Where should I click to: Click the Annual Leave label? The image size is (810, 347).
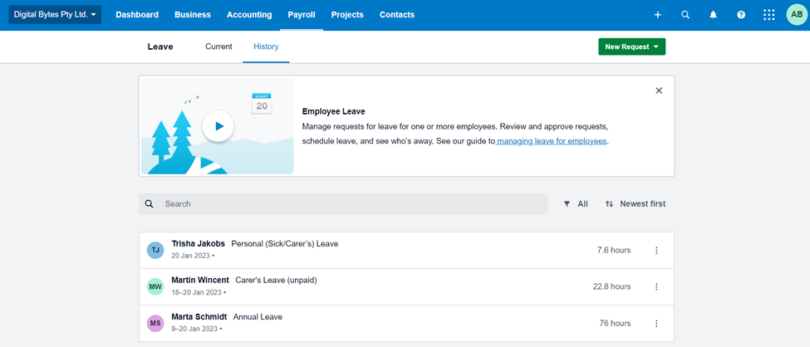pos(258,317)
